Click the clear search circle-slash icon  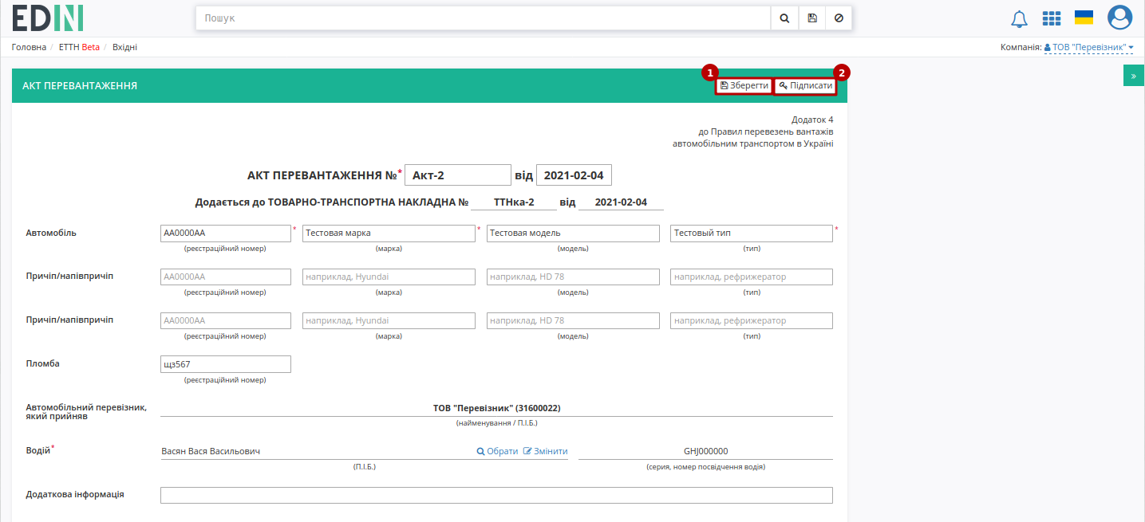pos(839,18)
